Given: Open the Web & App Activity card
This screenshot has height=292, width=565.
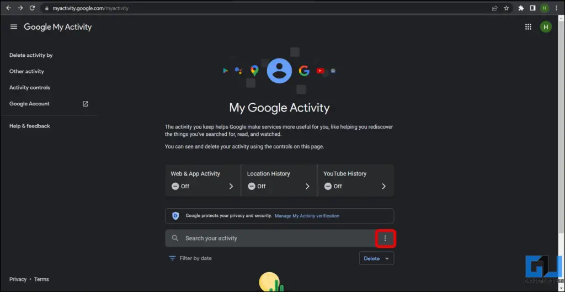Looking at the screenshot, I should pyautogui.click(x=202, y=180).
